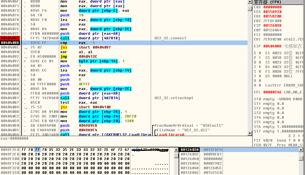Image resolution: width=305 pixels, height=175 pixels.
Task: Select stack value 0009BE81
Action: [213, 154]
